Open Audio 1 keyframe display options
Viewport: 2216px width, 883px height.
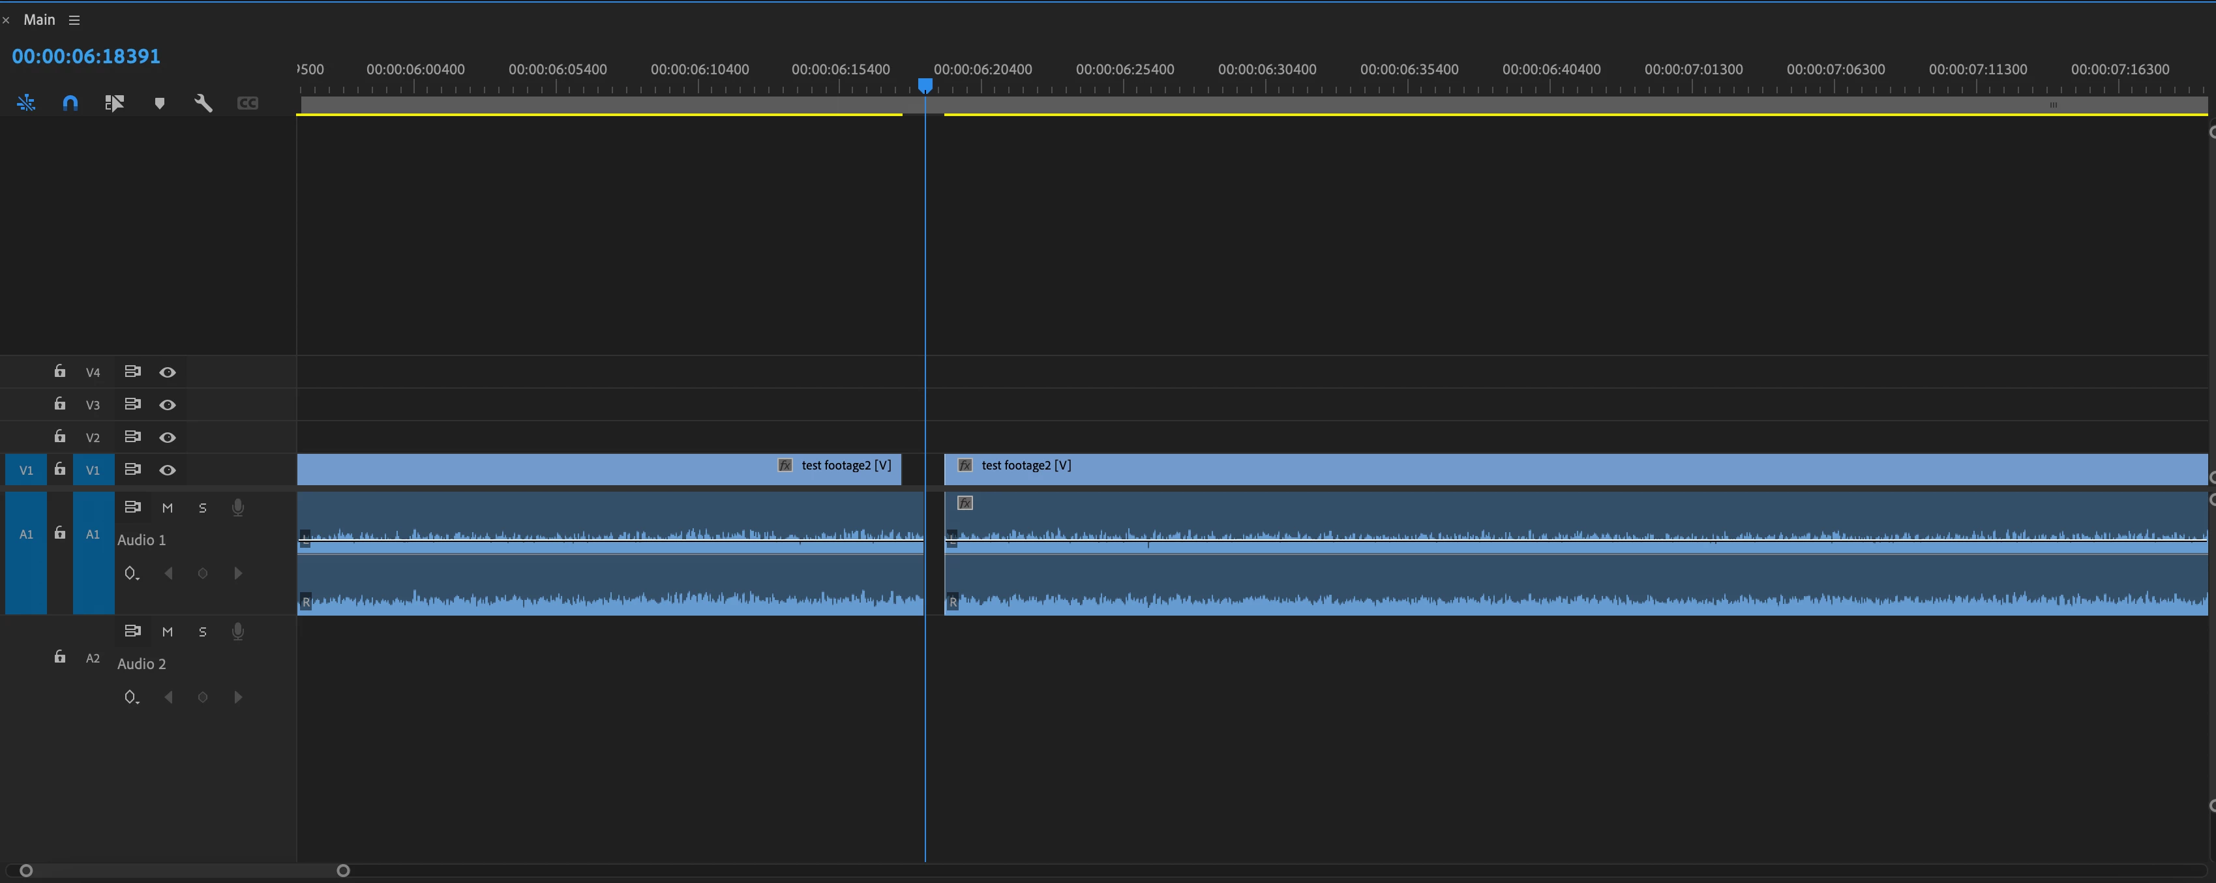point(131,573)
